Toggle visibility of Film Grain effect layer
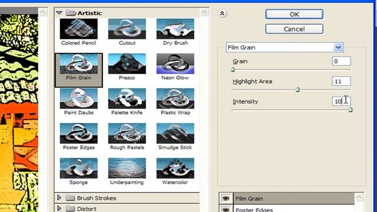Image resolution: width=377 pixels, height=212 pixels. 226,198
